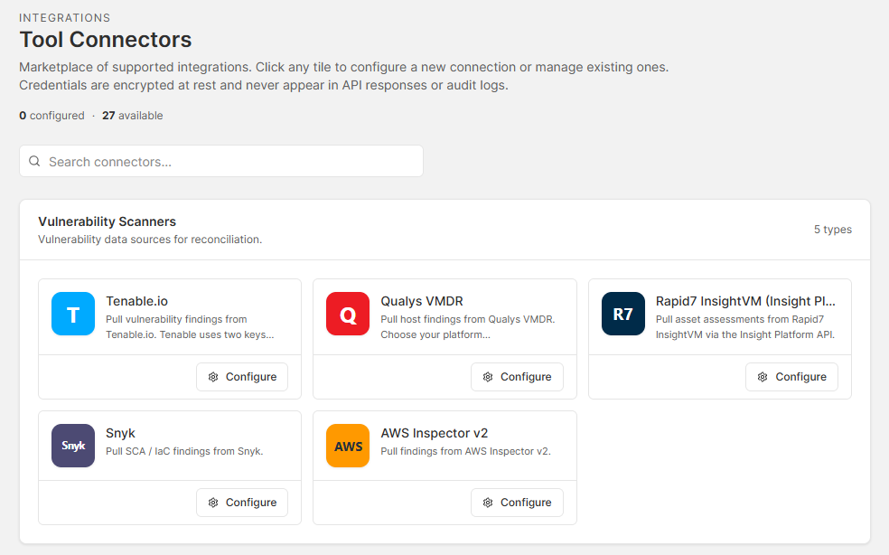This screenshot has height=555, width=889.
Task: Configure the Qualys VMDR connector
Action: pyautogui.click(x=517, y=377)
